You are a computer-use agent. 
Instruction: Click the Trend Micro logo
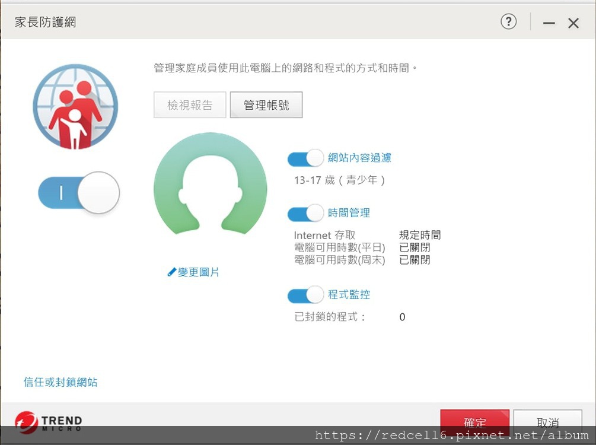(49, 422)
